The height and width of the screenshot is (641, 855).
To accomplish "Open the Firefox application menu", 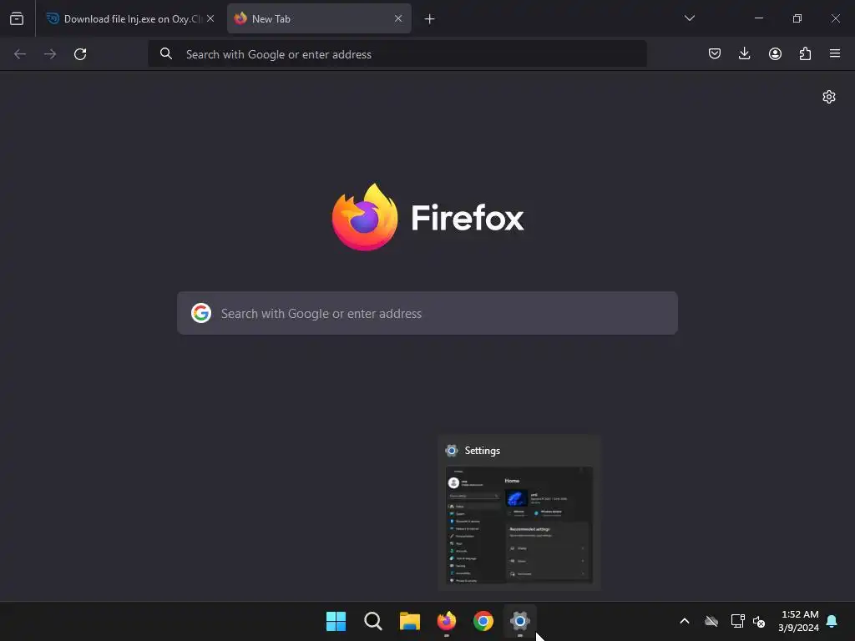I will [835, 53].
